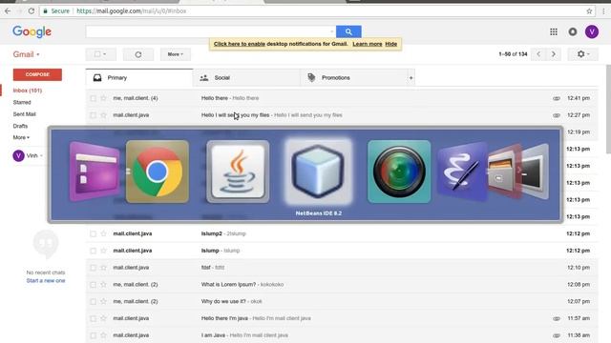Tick checkbox for 'Hello I will send you my files'
611x343 pixels.
pos(94,115)
